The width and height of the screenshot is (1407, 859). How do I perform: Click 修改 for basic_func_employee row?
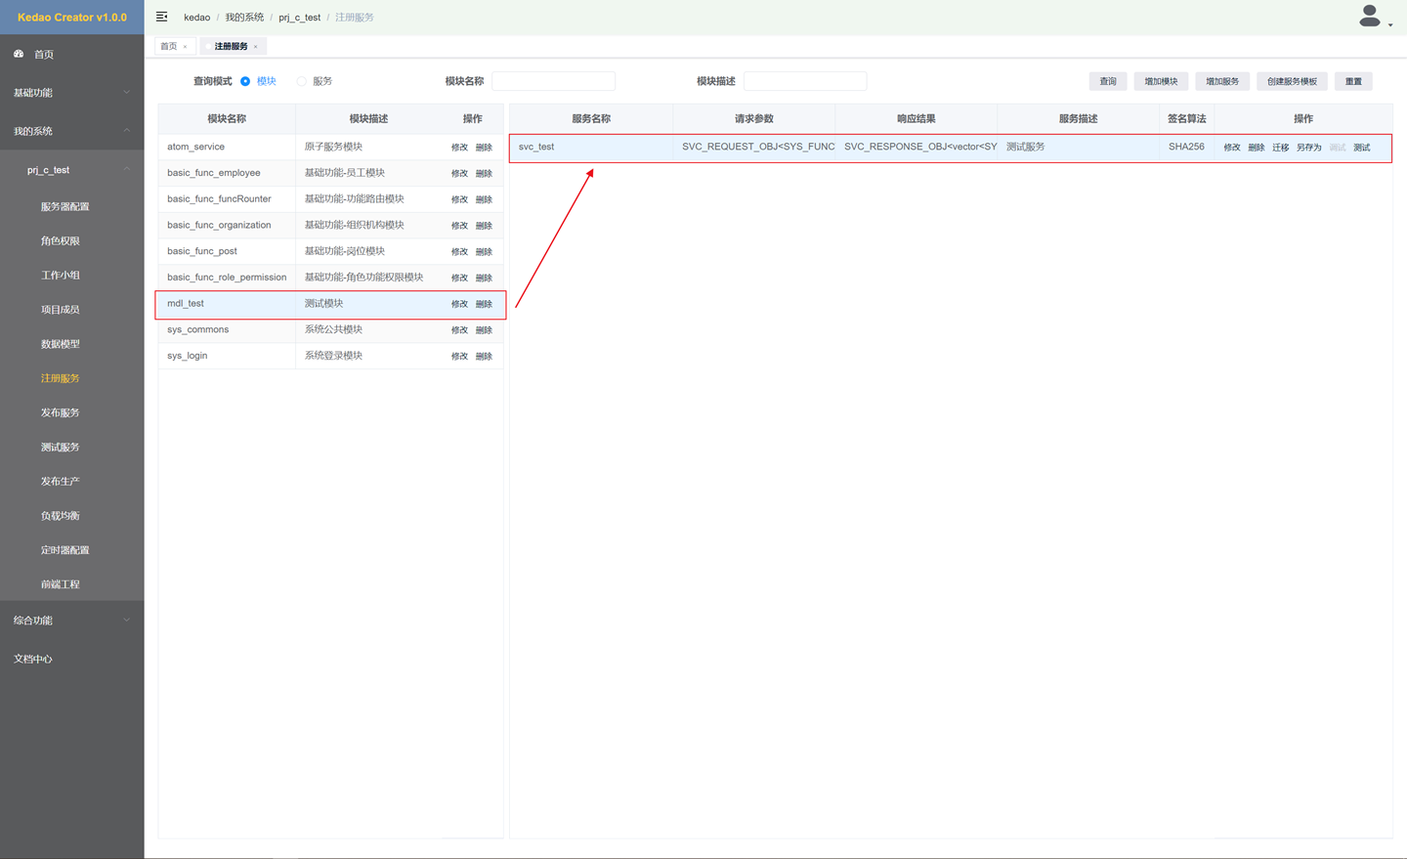tap(459, 174)
